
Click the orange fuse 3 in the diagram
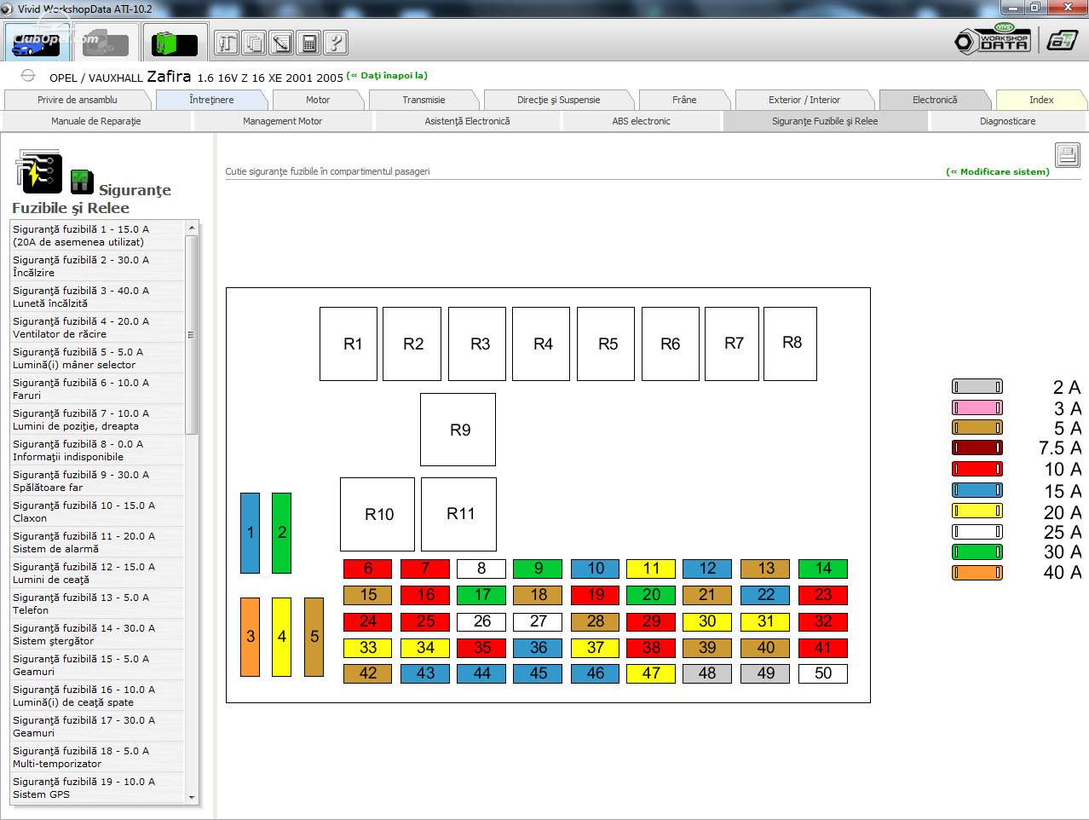[250, 637]
